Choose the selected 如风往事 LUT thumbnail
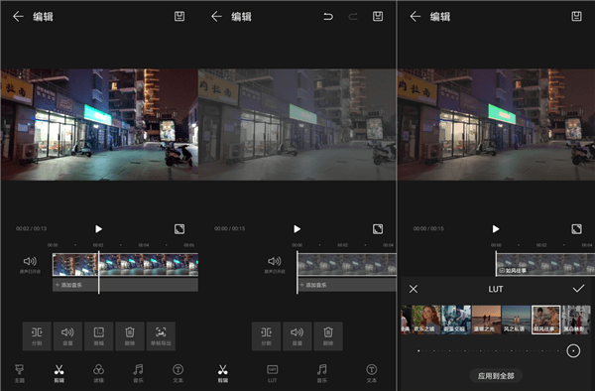Image resolution: width=595 pixels, height=391 pixels. tap(546, 320)
